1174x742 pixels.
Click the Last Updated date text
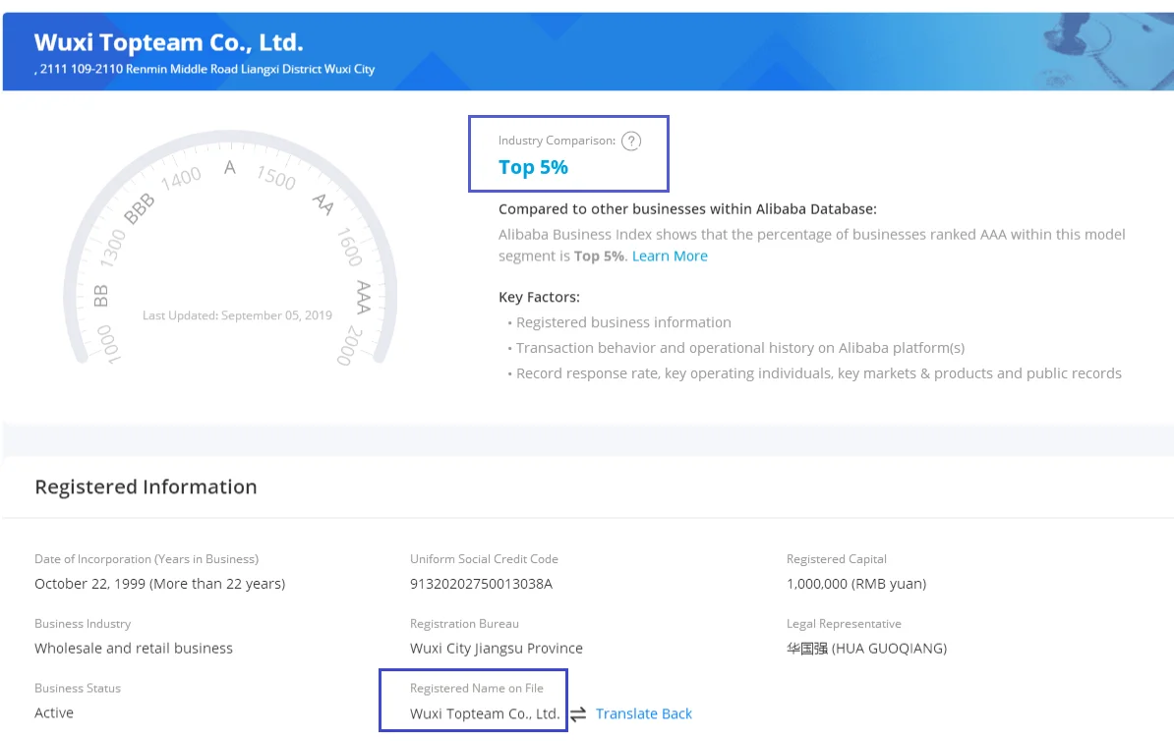pyautogui.click(x=237, y=315)
